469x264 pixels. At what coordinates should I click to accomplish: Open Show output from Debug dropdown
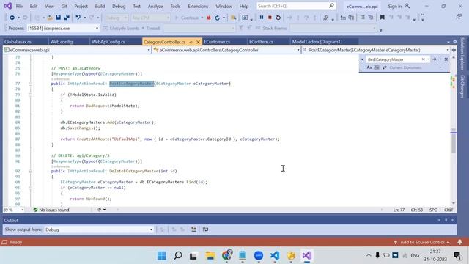pyautogui.click(x=99, y=230)
